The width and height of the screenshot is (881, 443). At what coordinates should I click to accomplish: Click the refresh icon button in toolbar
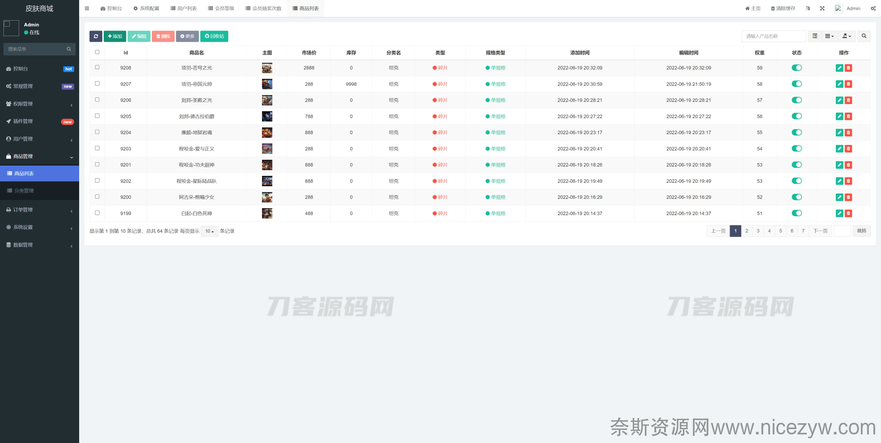95,37
